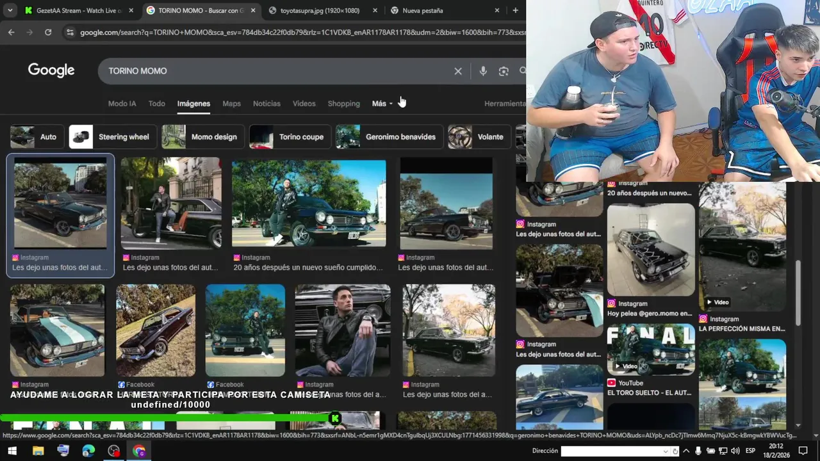Open the '20 años después' wide car image
This screenshot has width=820, height=461.
(309, 204)
